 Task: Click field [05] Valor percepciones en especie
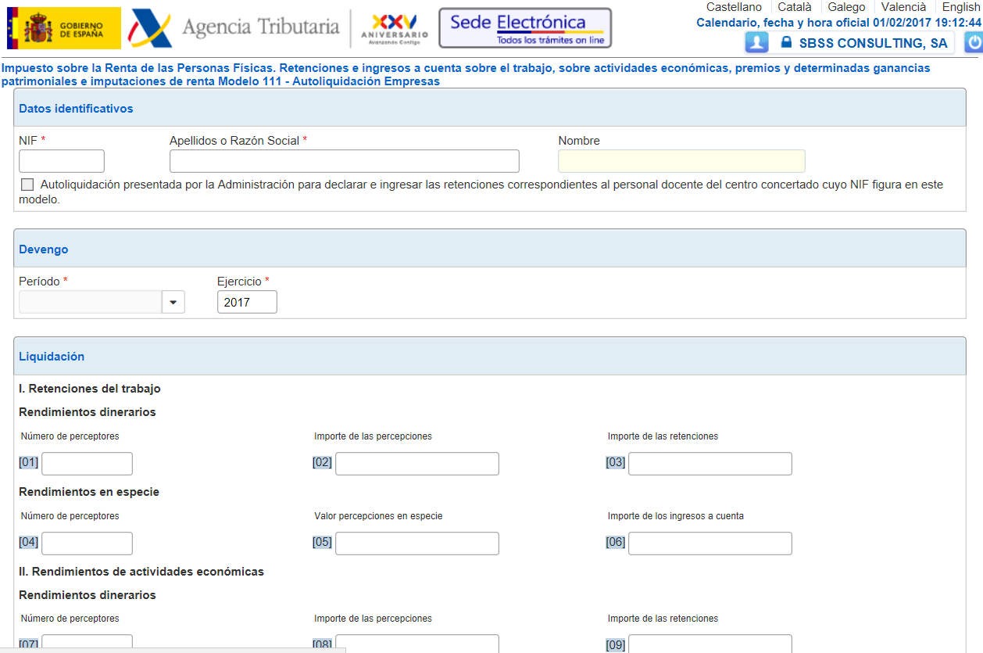416,544
